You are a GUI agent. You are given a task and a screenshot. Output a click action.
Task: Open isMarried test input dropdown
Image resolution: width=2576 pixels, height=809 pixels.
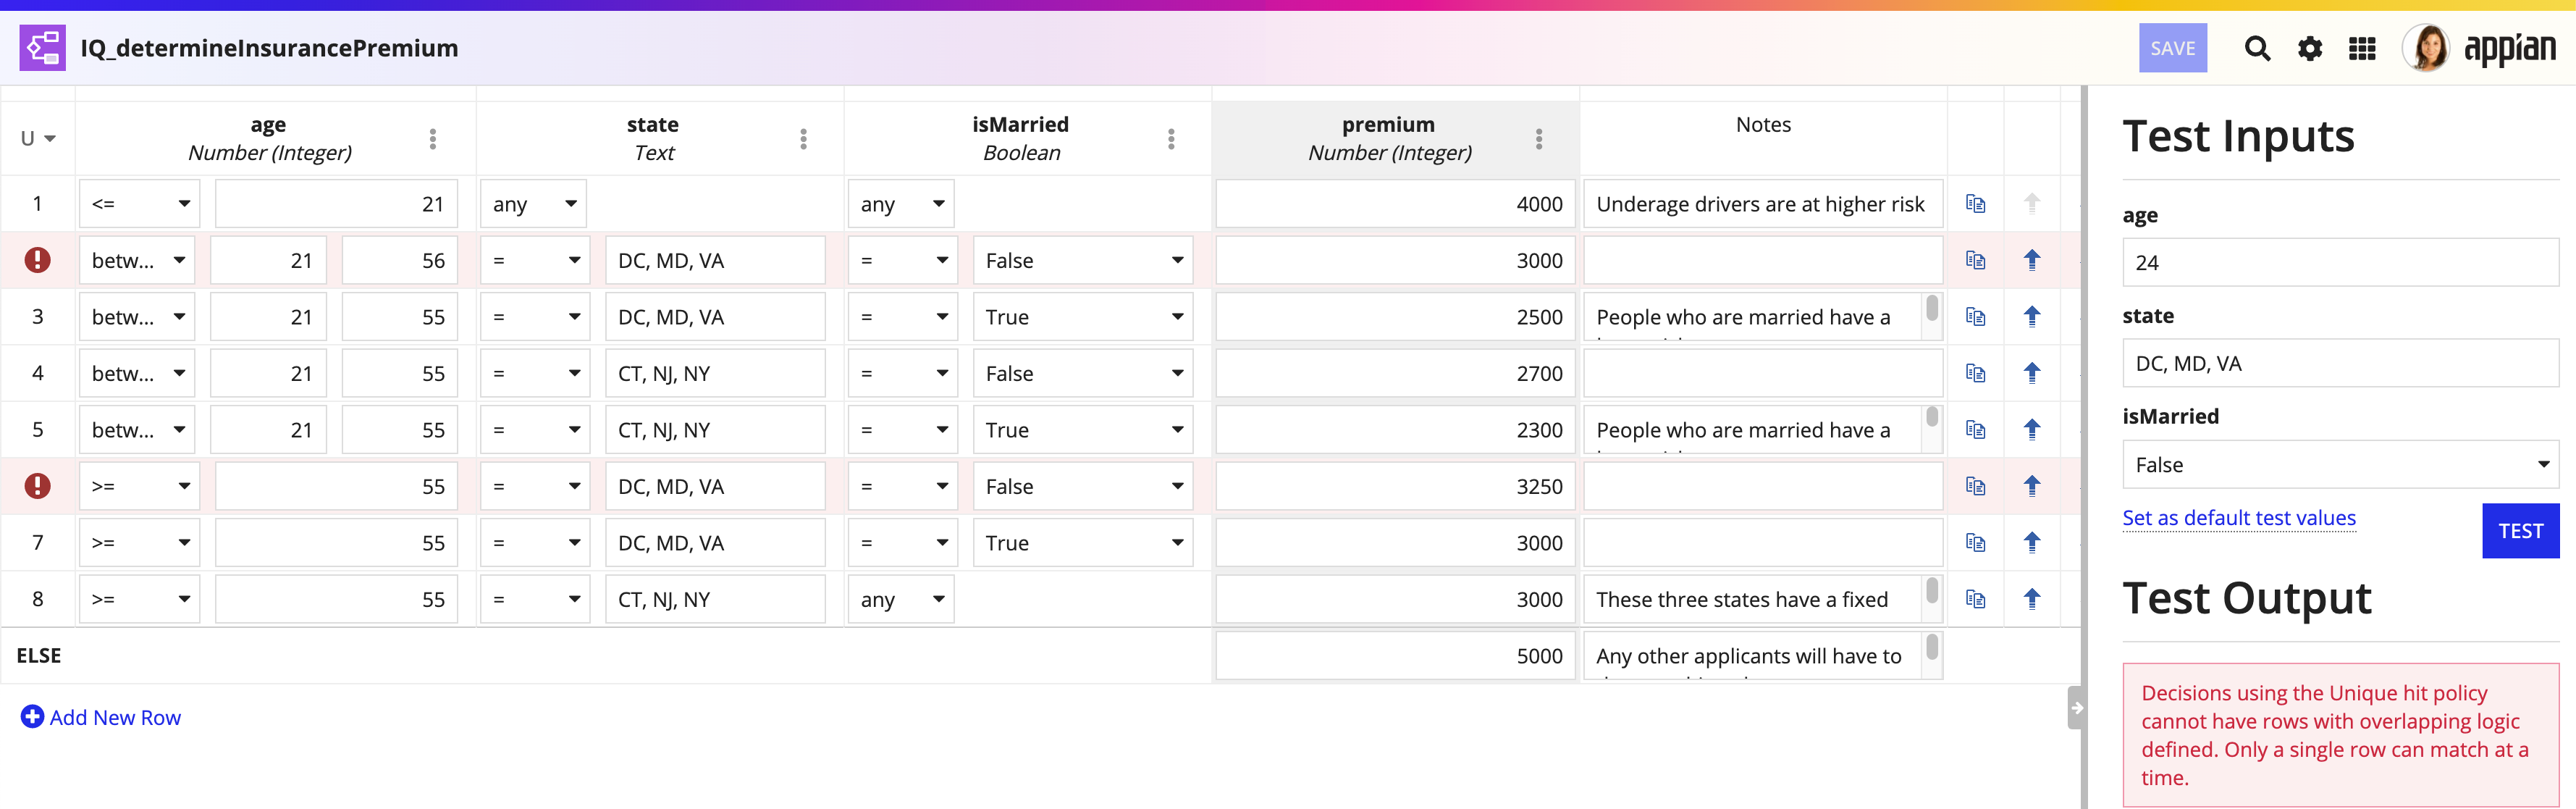(x=2340, y=465)
